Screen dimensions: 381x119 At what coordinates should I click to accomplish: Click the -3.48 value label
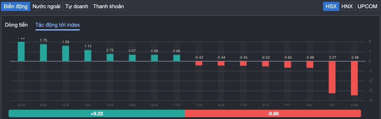(x=355, y=57)
